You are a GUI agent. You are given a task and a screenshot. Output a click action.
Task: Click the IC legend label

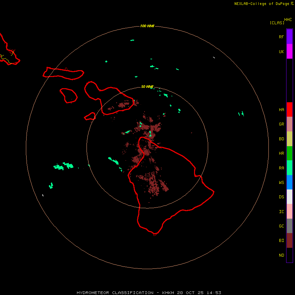(281, 212)
